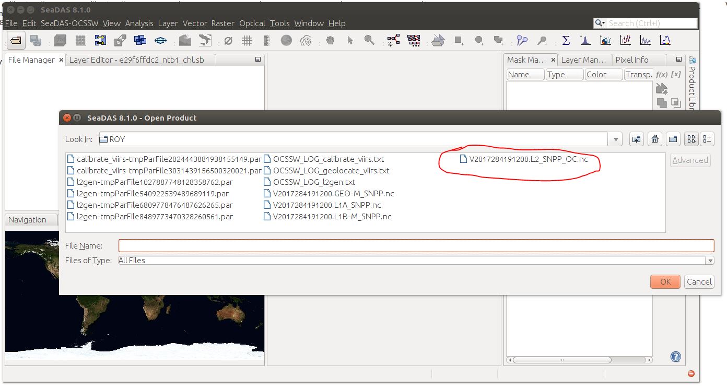Switch the dialog to details view
727x389 pixels.
pyautogui.click(x=707, y=139)
